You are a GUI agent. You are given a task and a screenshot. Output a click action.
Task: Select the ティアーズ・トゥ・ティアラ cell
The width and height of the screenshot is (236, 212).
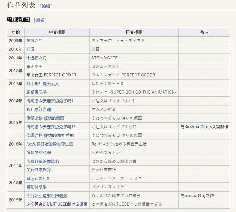pos(134,41)
